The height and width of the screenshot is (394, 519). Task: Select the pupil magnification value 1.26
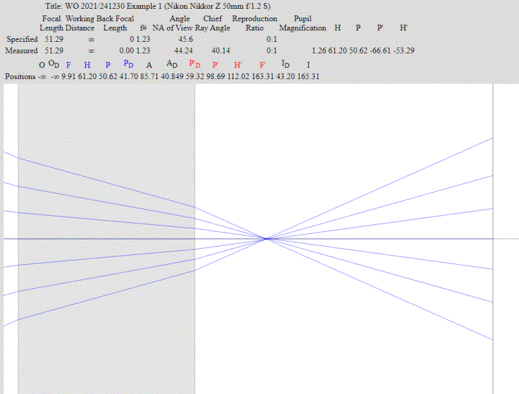click(319, 51)
